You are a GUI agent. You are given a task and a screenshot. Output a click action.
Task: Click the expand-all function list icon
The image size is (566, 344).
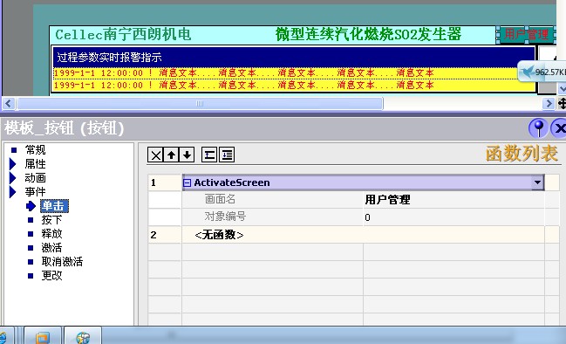point(227,155)
